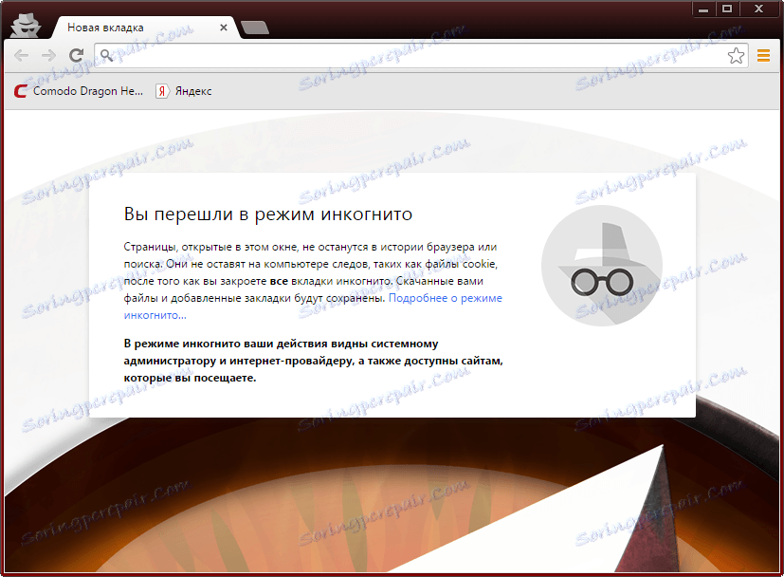Navigate back with the back arrow

[x=21, y=55]
